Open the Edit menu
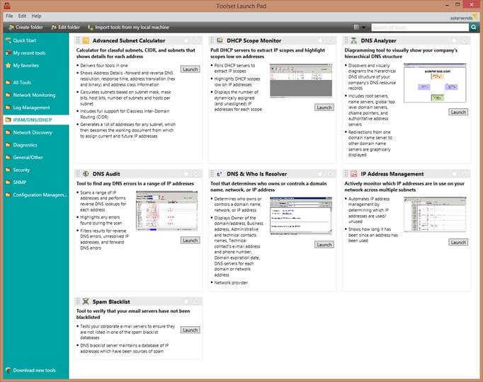The width and height of the screenshot is (483, 382). (22, 16)
